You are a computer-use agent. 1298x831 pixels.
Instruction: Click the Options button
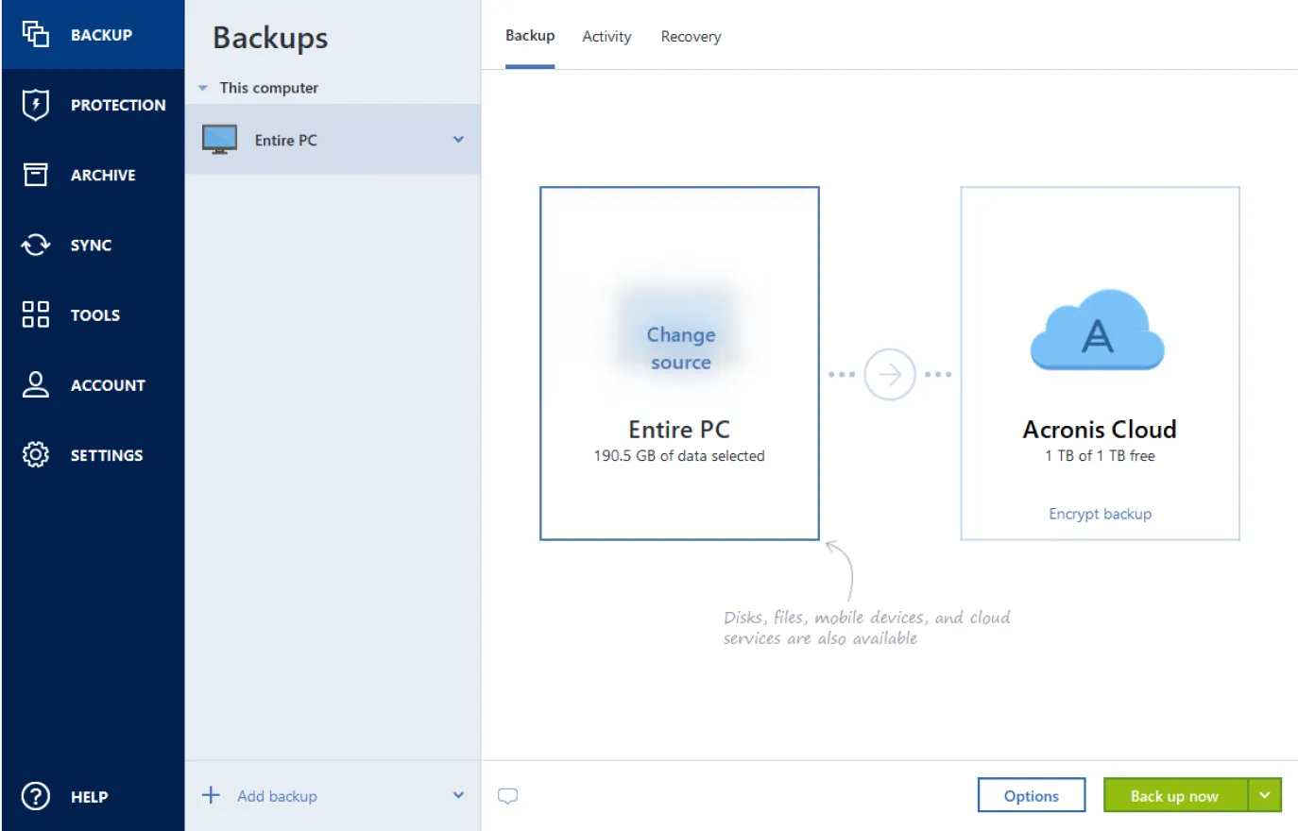coord(1032,795)
